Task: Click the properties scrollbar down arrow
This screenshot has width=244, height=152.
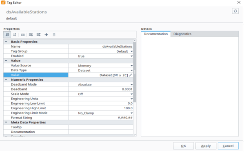Action: point(135,135)
